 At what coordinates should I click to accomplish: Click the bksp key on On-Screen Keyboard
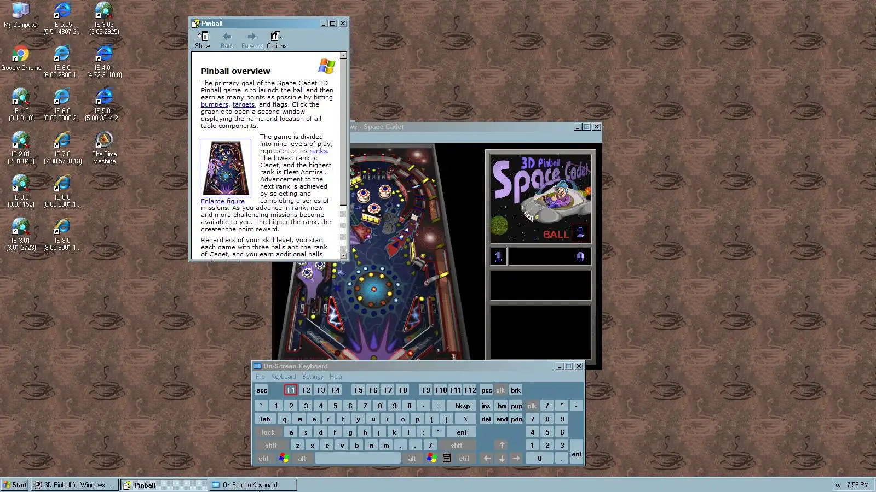click(462, 406)
